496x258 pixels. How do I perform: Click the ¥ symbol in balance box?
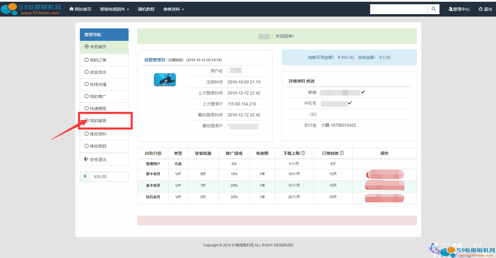click(x=85, y=176)
